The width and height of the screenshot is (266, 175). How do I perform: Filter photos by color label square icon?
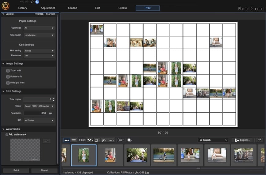click(97, 140)
